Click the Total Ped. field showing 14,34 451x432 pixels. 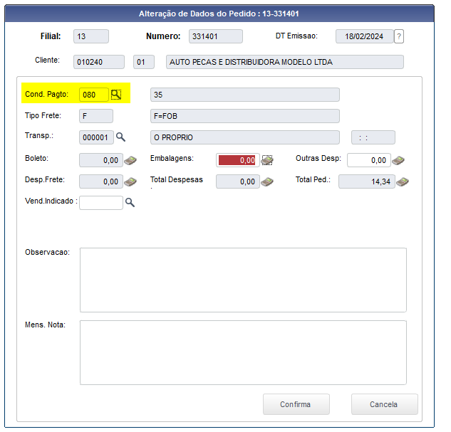point(367,181)
